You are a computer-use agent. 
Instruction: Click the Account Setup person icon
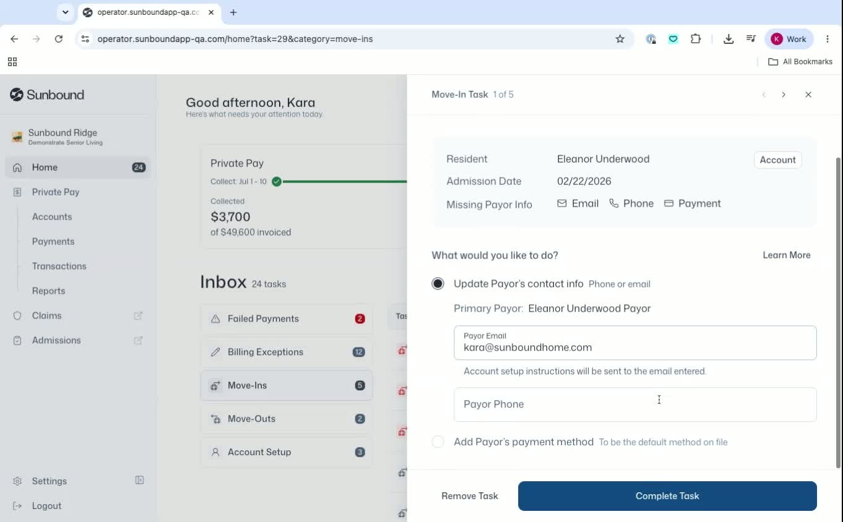(x=215, y=452)
